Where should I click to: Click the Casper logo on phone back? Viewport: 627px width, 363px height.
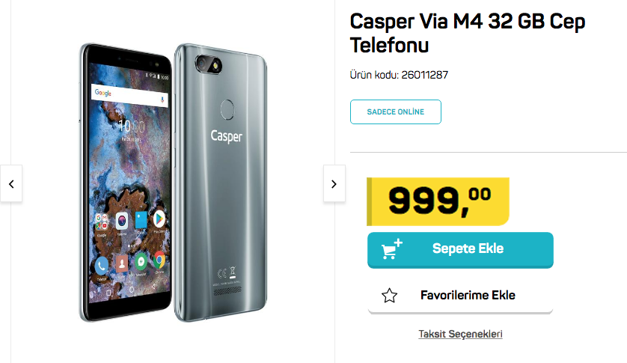pos(226,136)
